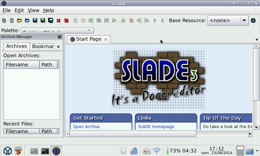Screen dimensions: 260x156
Task: Click the taskbar clock 17:12
Action: (x=216, y=149)
